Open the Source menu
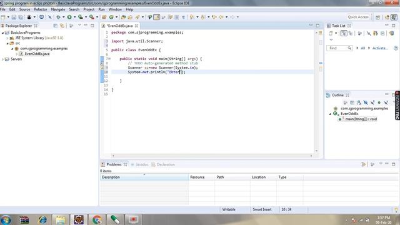The height and width of the screenshot is (225, 400). tap(25, 9)
